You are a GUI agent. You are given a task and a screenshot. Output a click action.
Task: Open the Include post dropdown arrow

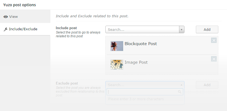pyautogui.click(x=181, y=30)
